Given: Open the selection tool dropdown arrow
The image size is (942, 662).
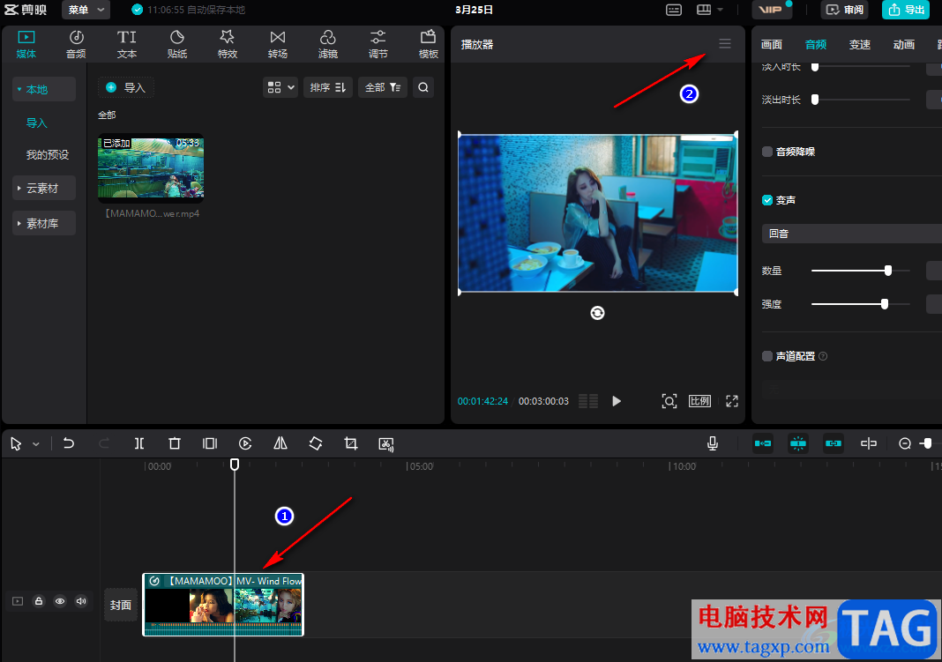Looking at the screenshot, I should pos(36,444).
